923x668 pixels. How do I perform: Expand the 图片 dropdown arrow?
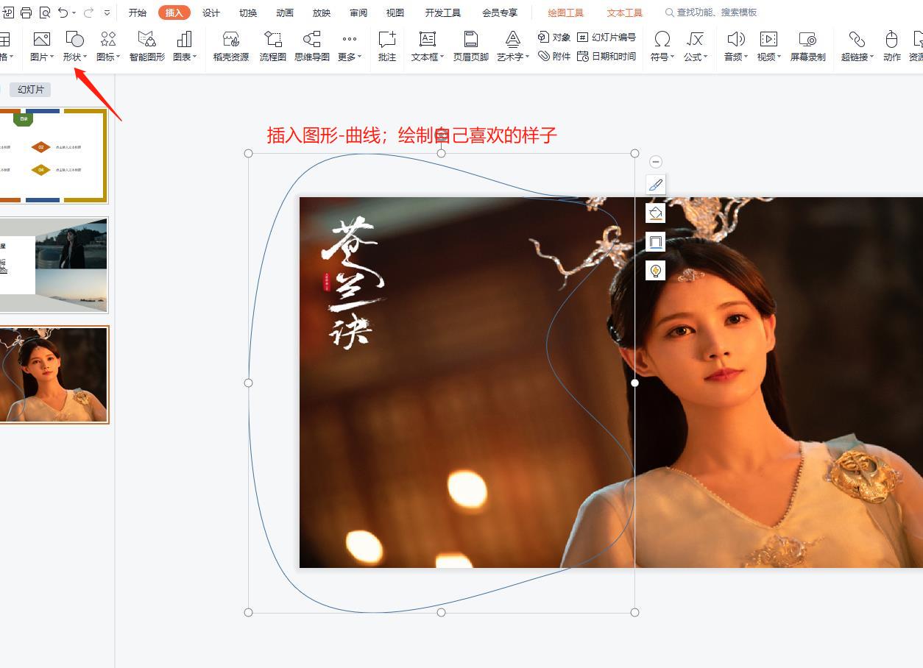[52, 57]
